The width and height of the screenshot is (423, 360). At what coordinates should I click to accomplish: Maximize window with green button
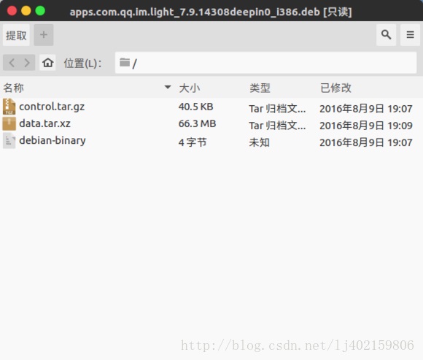click(x=40, y=11)
